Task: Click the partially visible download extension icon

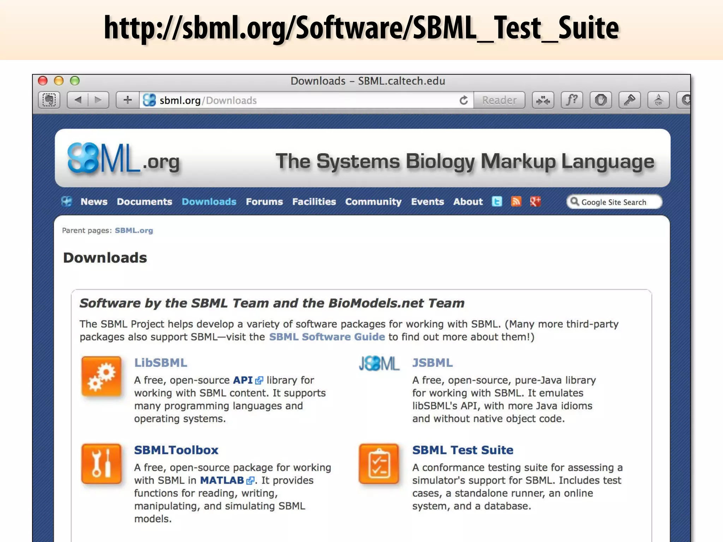Action: click(x=684, y=100)
